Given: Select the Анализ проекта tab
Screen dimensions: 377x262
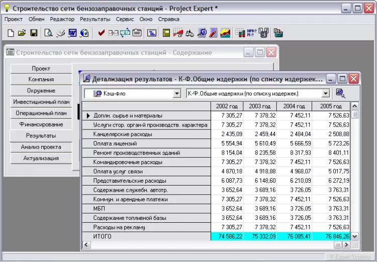Looking at the screenshot, I should [x=41, y=147].
